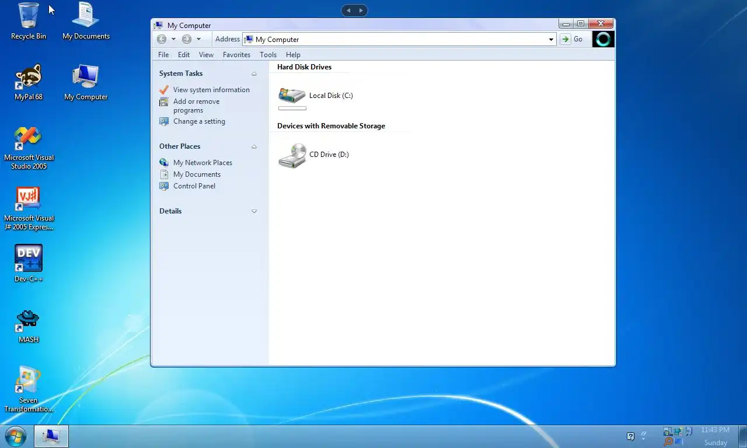Expand the Details section
747x448 pixels.
[x=254, y=211]
